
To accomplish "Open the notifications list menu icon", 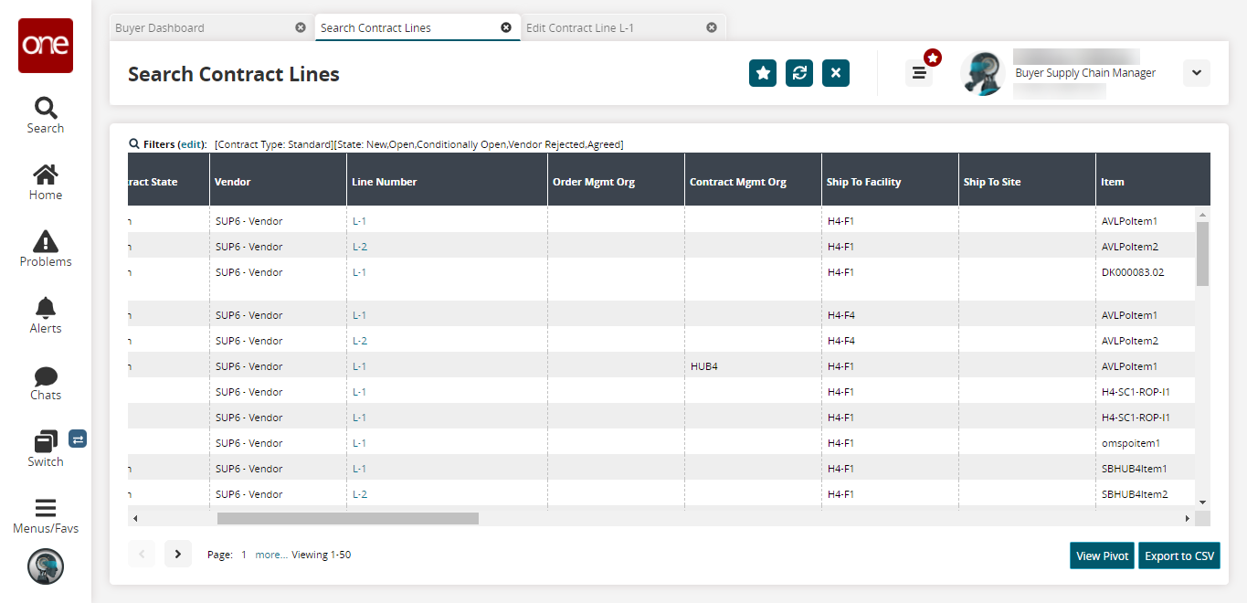I will [x=919, y=73].
